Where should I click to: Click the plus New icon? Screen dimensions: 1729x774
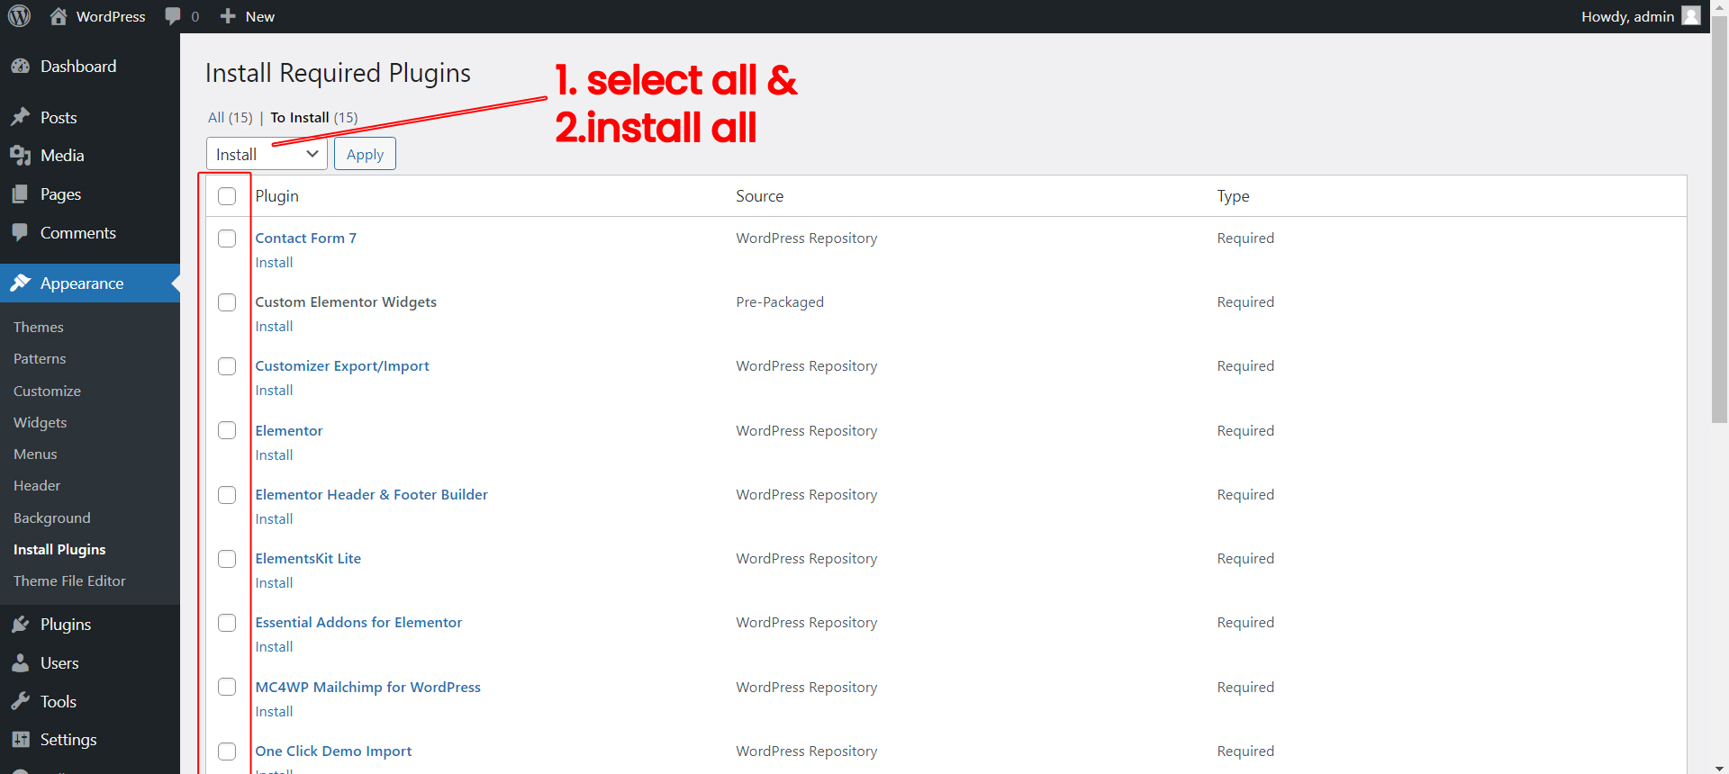click(x=228, y=16)
